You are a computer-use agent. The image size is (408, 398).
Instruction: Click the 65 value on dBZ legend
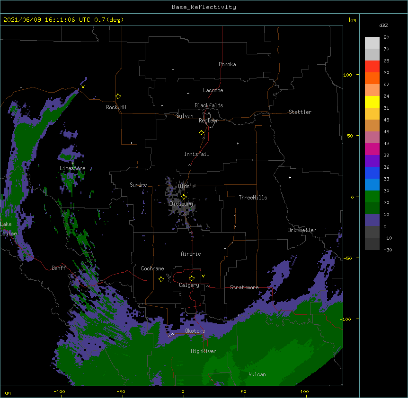point(386,61)
